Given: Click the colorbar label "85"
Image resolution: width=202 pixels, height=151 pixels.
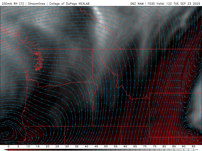Looking at the screenshot, I should click(174, 146).
